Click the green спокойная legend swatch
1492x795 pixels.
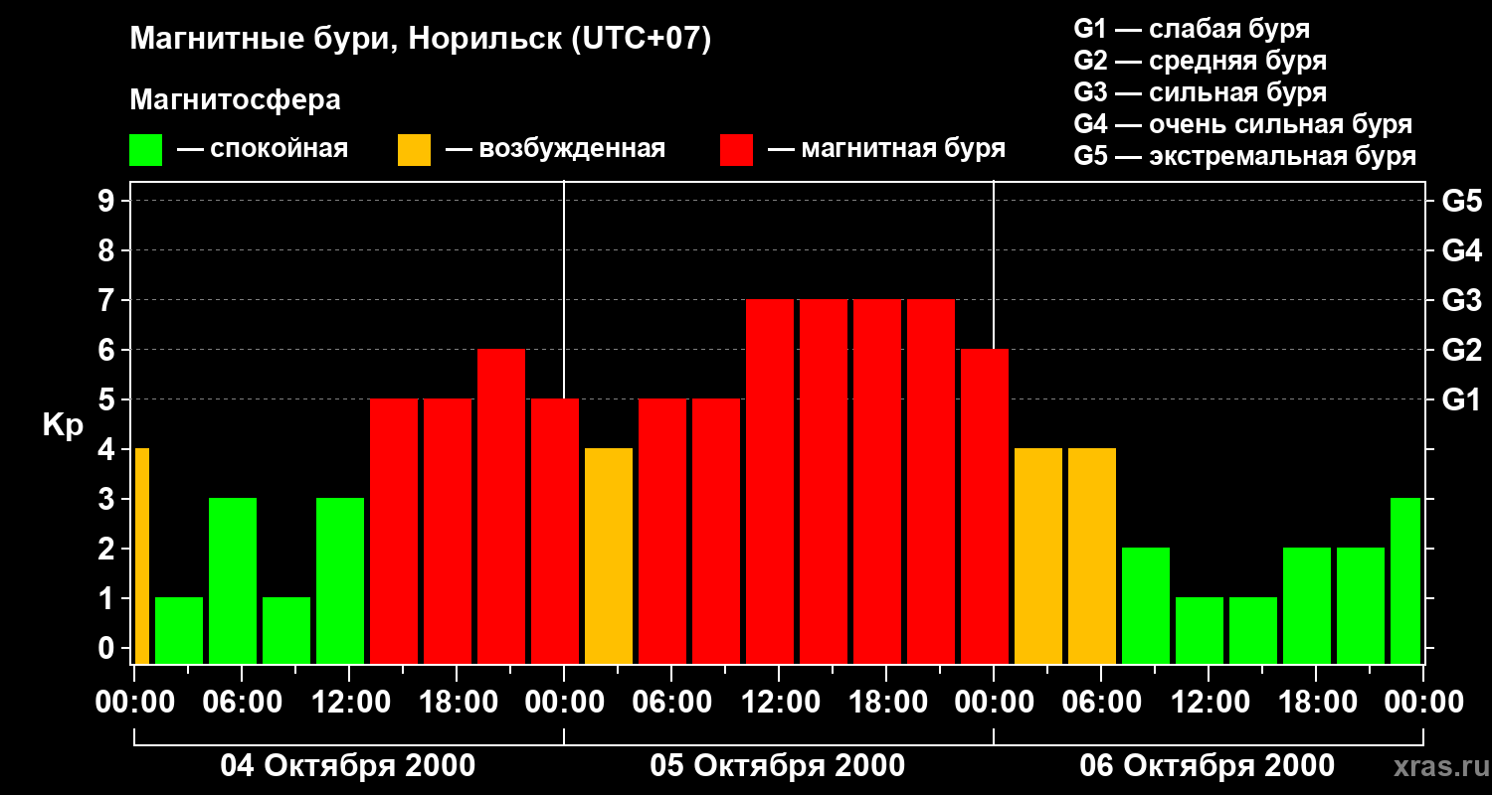click(x=145, y=149)
